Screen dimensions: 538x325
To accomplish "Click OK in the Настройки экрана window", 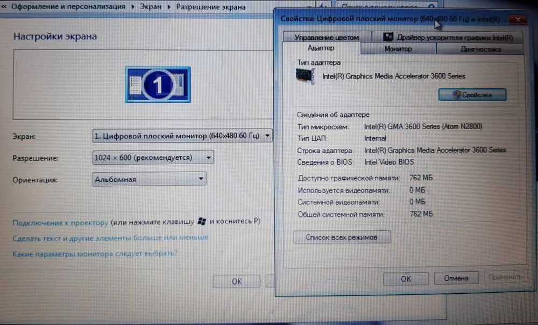I will (x=237, y=281).
